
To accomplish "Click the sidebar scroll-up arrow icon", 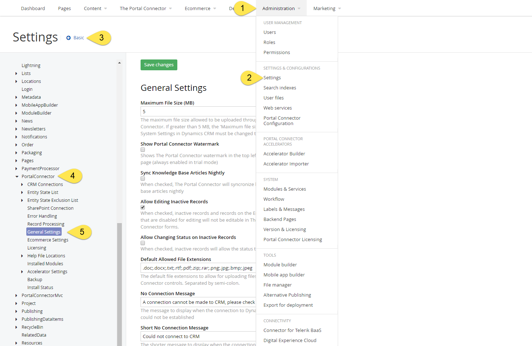I will 119,63.
